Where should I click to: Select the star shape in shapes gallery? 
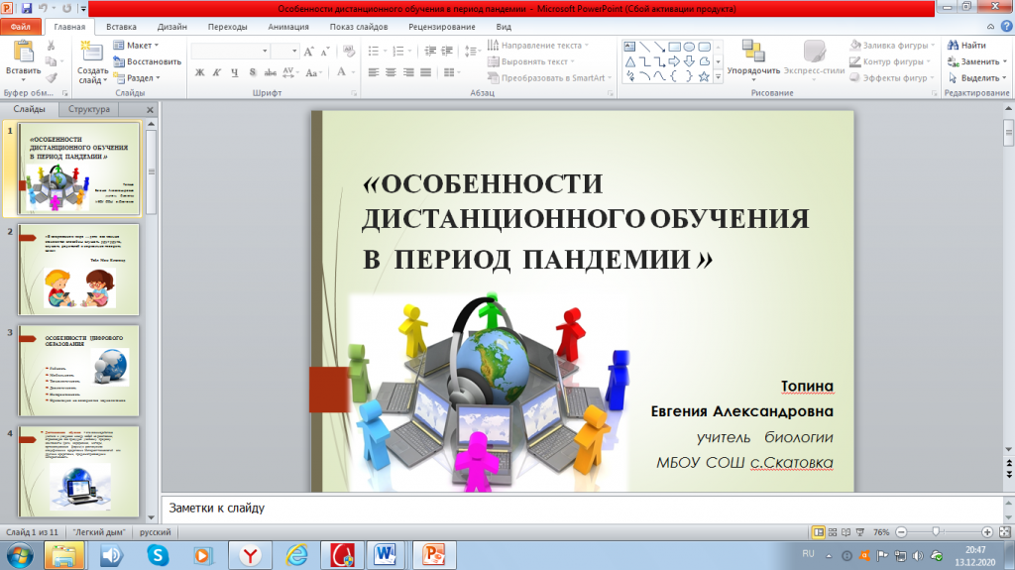tap(704, 76)
